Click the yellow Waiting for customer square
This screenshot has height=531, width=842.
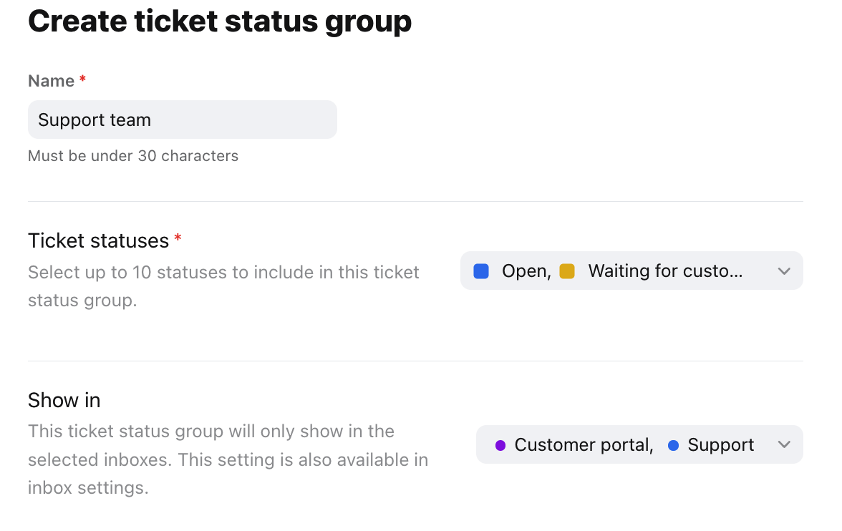[567, 271]
